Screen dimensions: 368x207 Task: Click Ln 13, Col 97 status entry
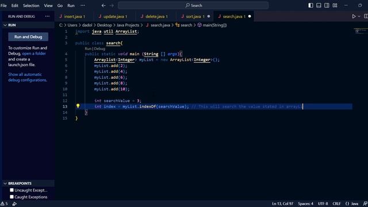pos(282,204)
